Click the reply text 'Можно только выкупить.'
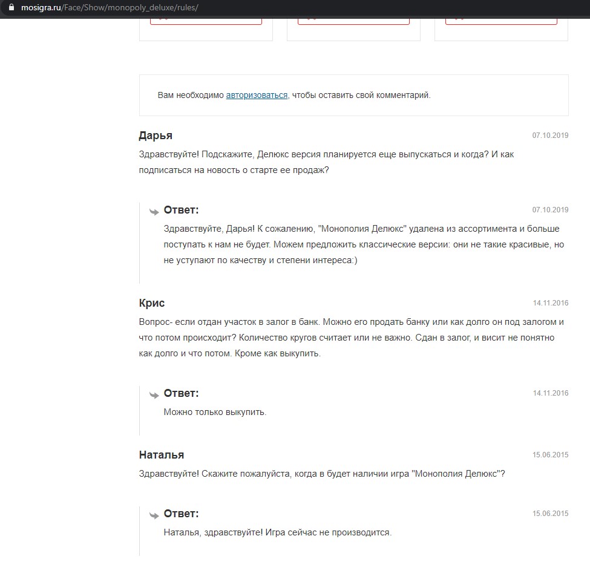This screenshot has height=562, width=590. pyautogui.click(x=215, y=412)
